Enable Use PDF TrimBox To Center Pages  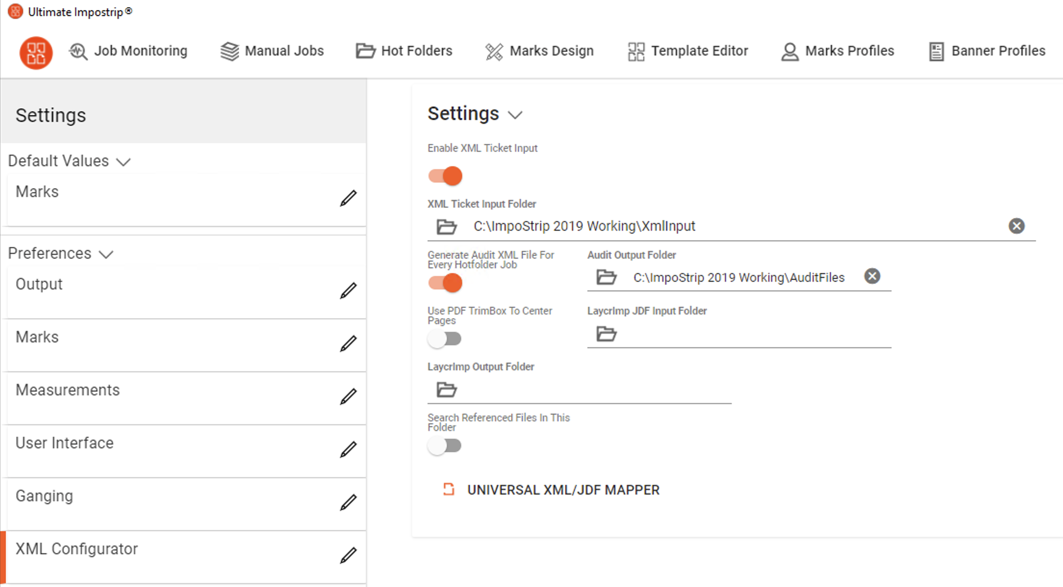point(444,339)
